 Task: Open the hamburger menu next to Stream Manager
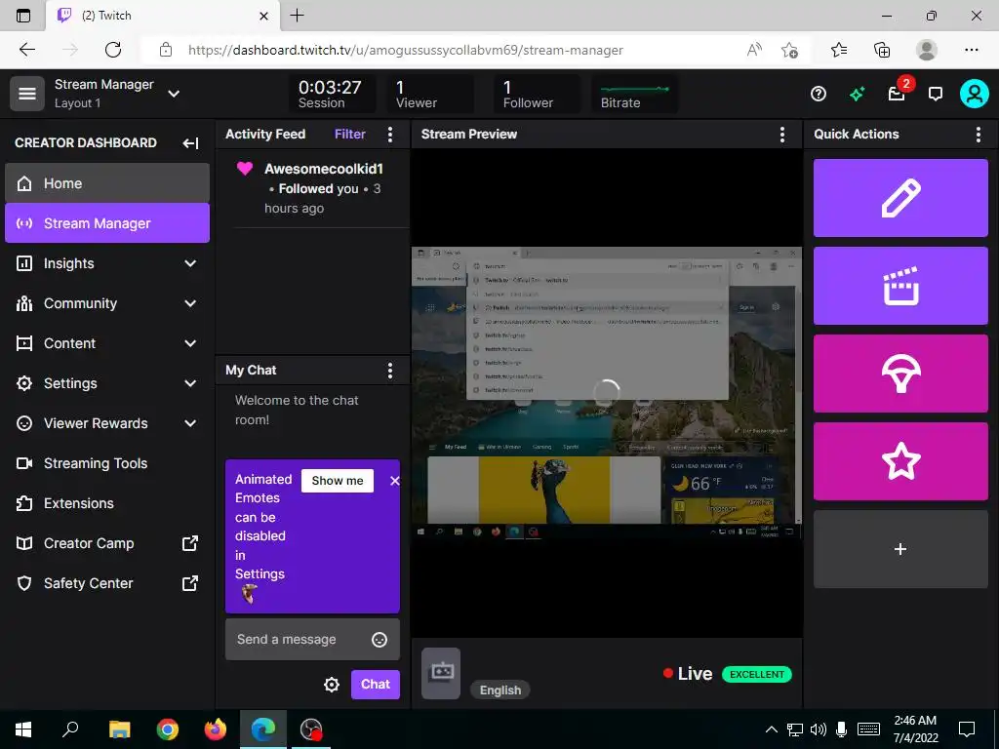pyautogui.click(x=26, y=94)
